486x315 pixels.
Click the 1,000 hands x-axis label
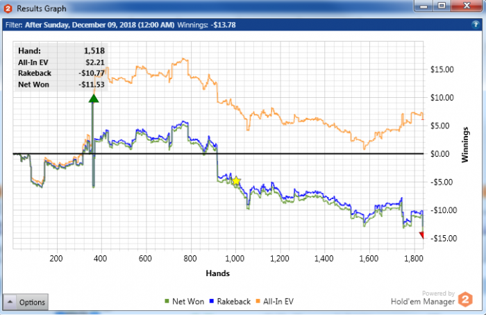tap(235, 259)
